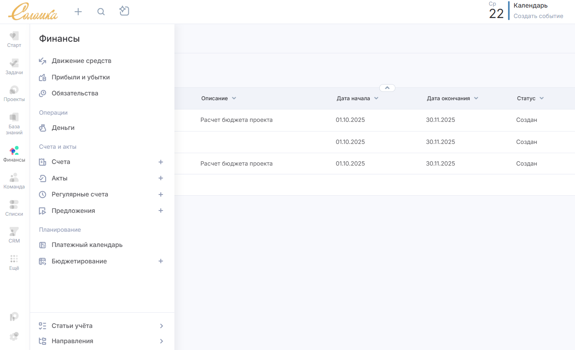Open search with the magnifier icon

101,12
